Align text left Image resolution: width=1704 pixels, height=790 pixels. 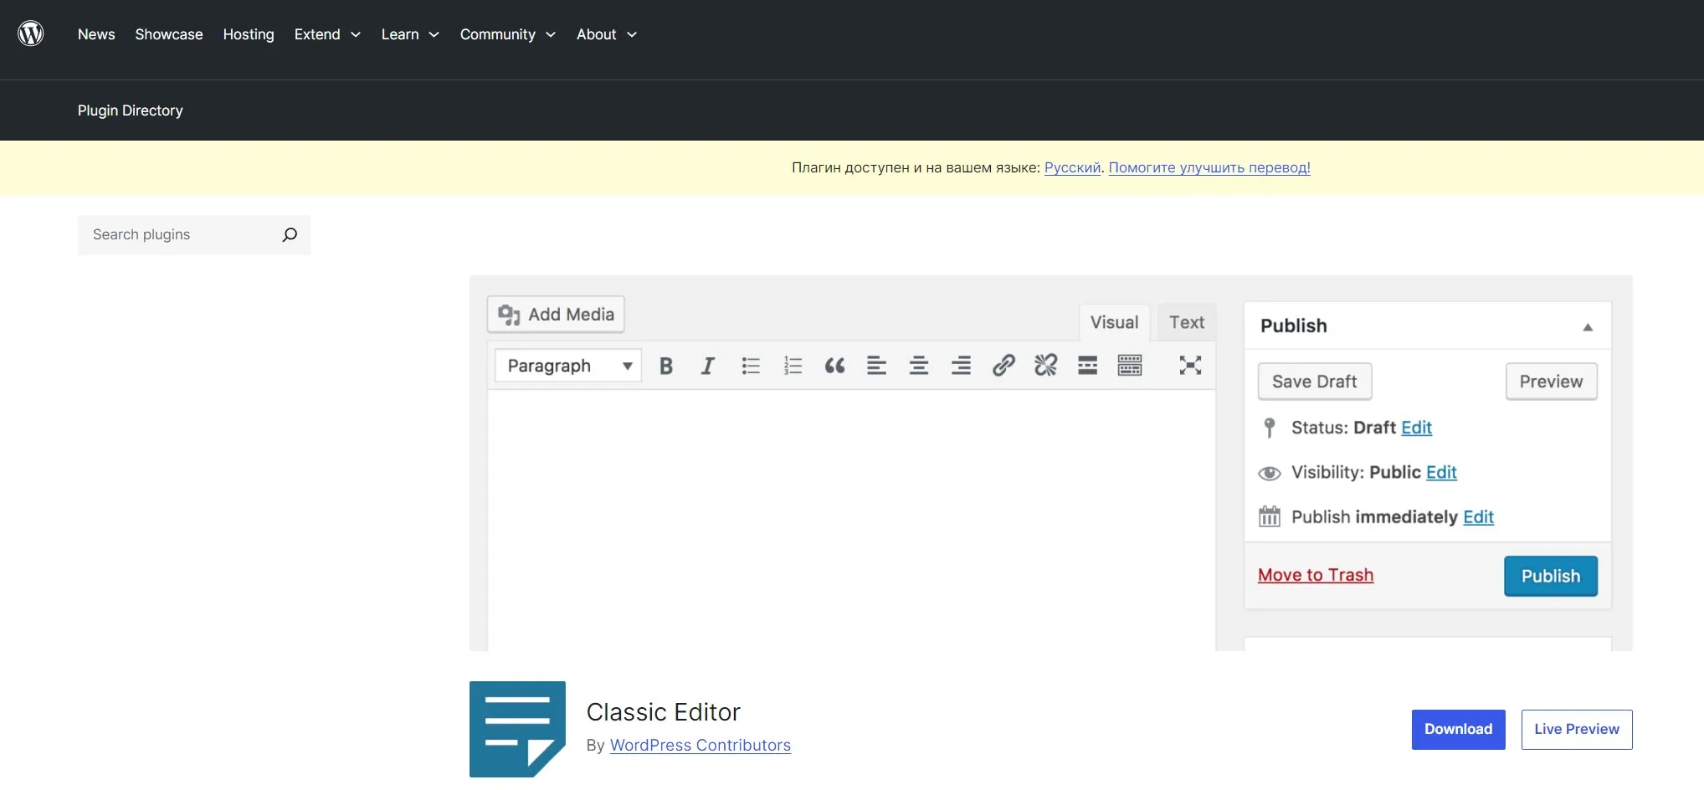tap(876, 366)
